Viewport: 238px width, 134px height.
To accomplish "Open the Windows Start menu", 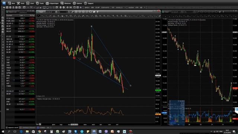I will (3, 131).
